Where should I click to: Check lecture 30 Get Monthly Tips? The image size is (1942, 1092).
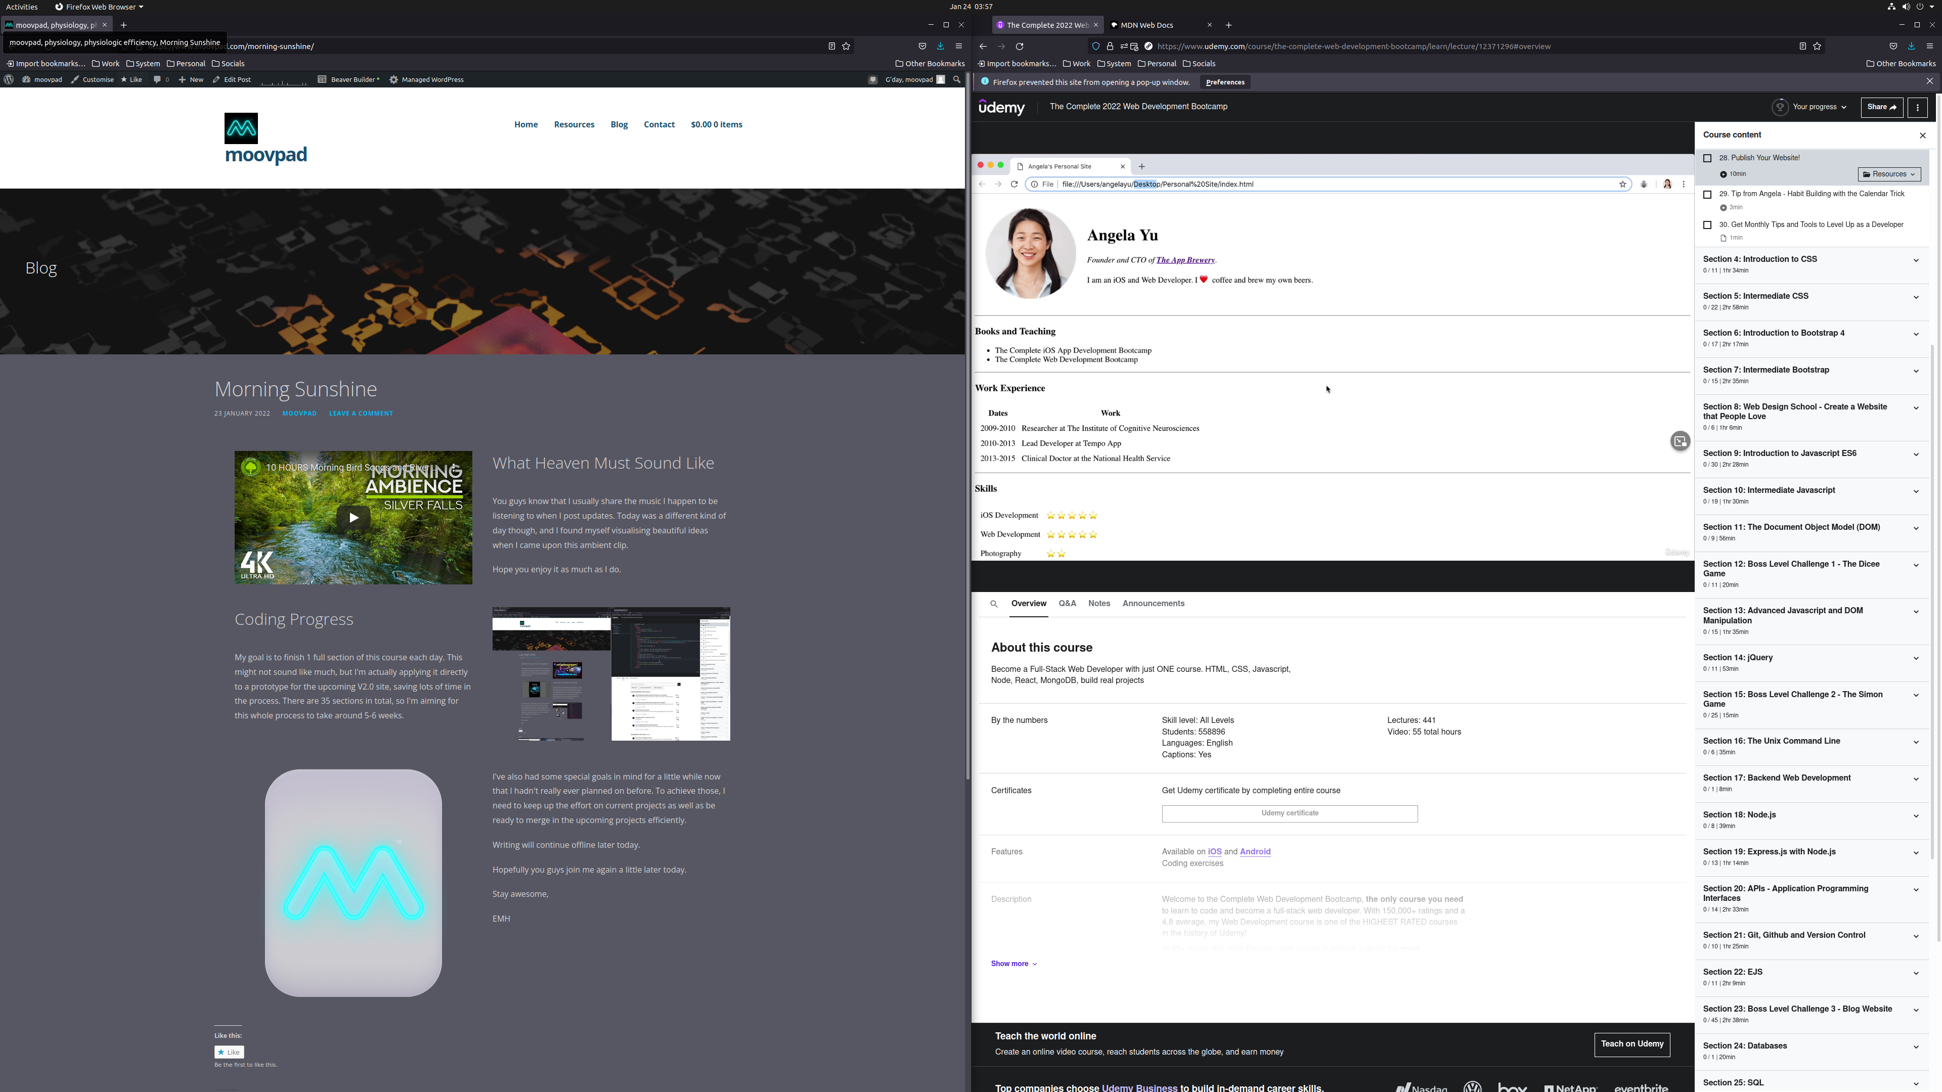(1707, 224)
